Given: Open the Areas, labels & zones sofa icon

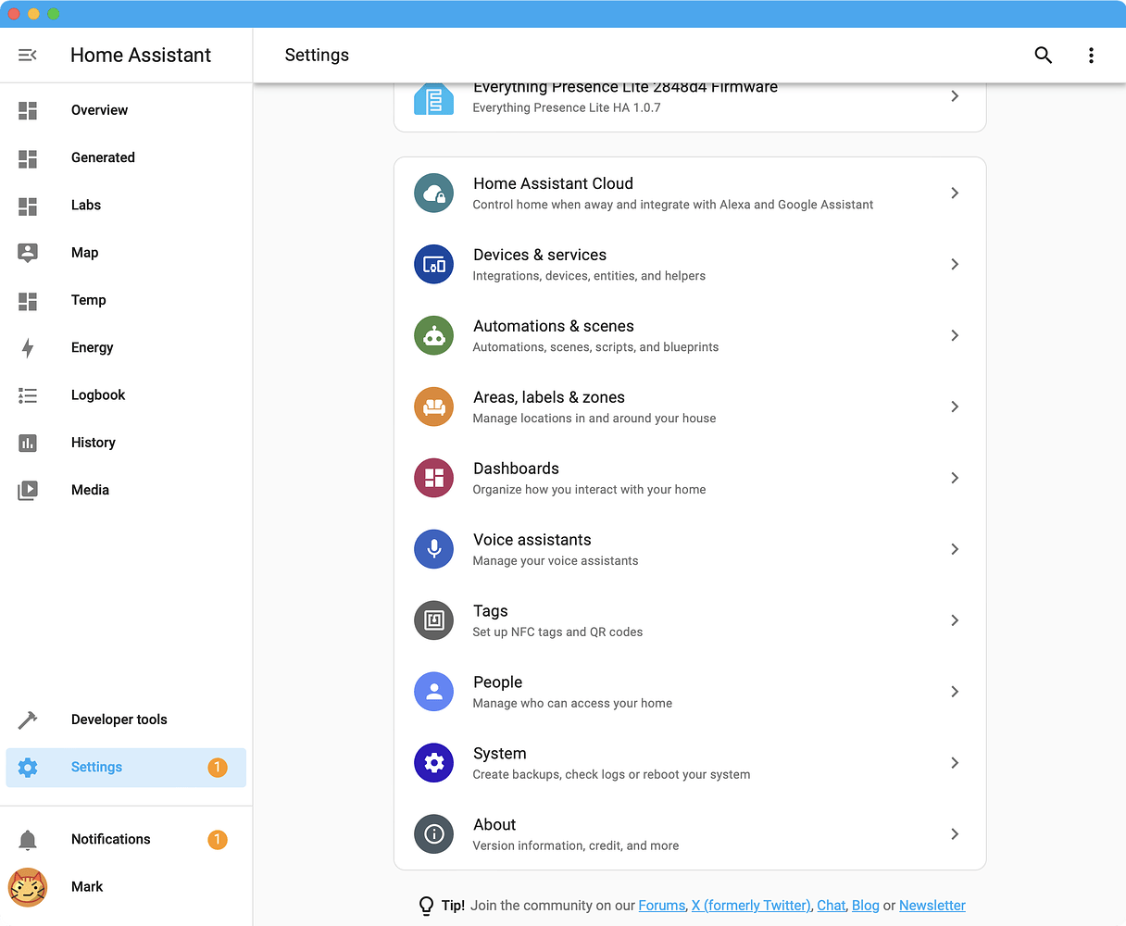Looking at the screenshot, I should [x=433, y=407].
